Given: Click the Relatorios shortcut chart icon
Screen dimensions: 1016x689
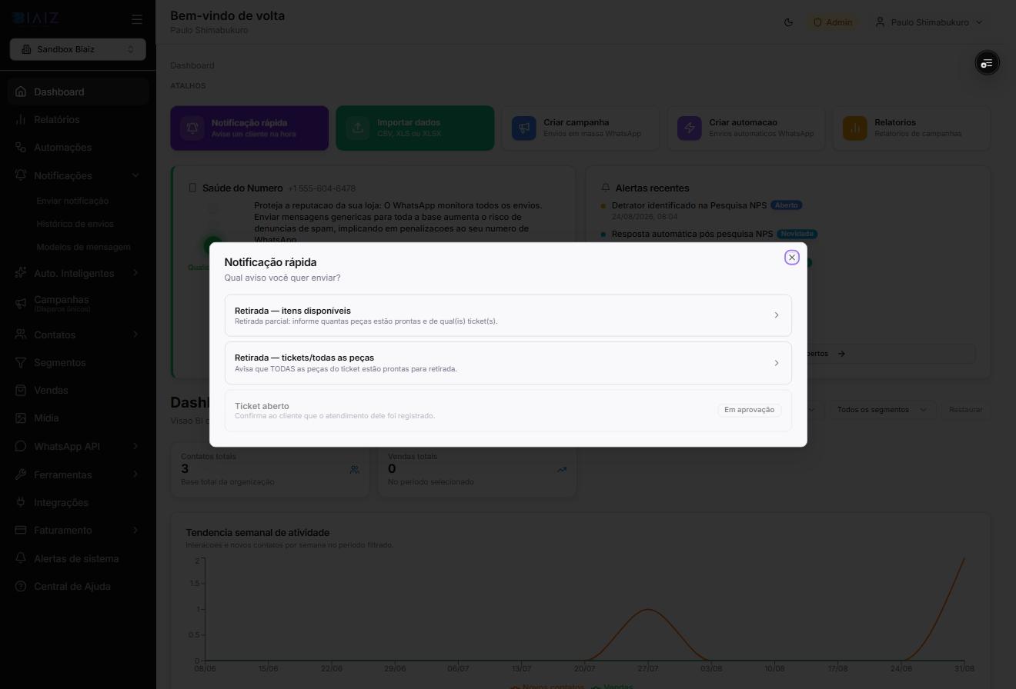Looking at the screenshot, I should tap(854, 128).
